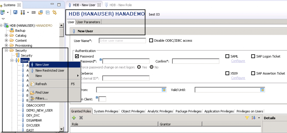Click the Find System folder toolbar icon
The height and width of the screenshot is (133, 287).
40,12
